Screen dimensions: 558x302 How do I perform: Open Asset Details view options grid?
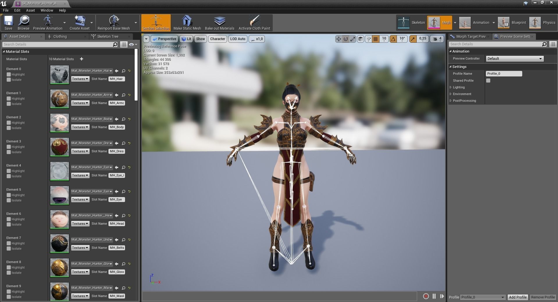click(124, 44)
